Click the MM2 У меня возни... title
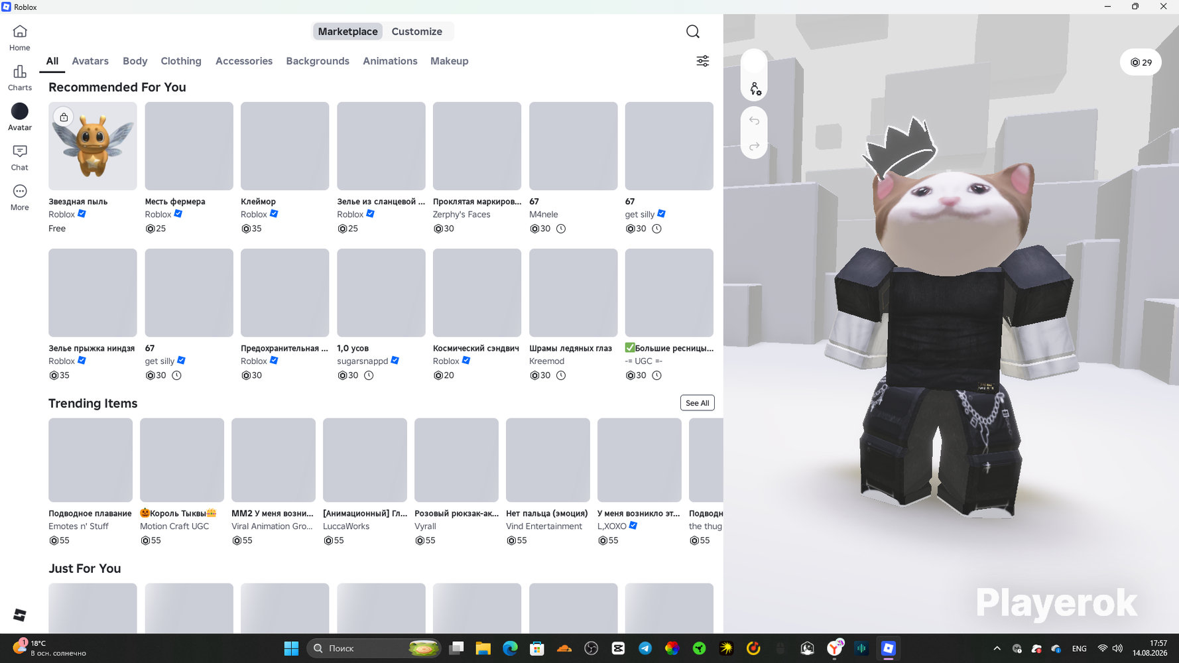Screen dimensions: 1179x663 (273, 513)
